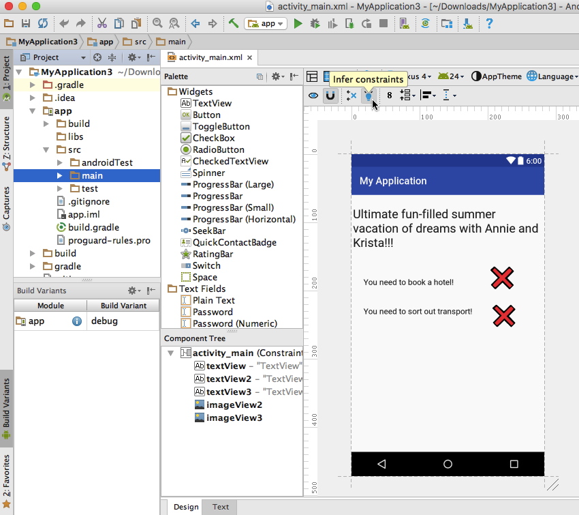Viewport: 579px width, 515px height.
Task: Open the app run configuration dropdown
Action: pos(266,24)
